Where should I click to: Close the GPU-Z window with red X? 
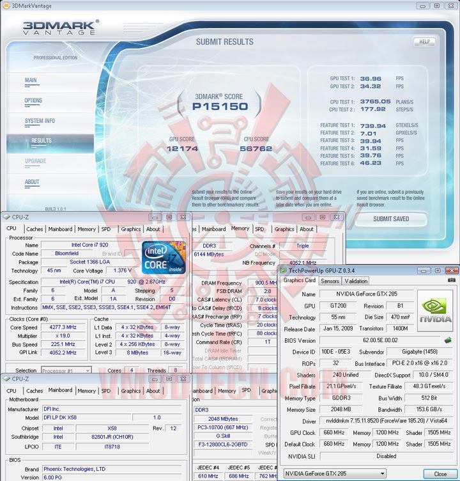point(452,271)
